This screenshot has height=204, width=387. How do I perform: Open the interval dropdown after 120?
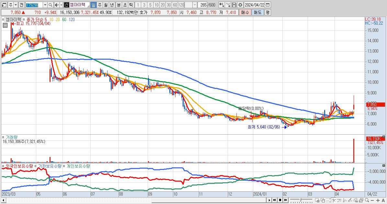pos(195,5)
